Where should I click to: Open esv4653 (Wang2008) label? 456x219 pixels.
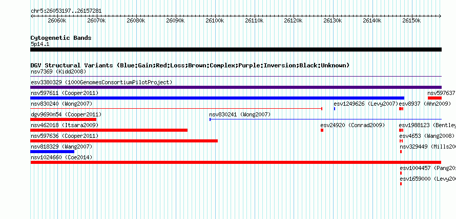click(427, 136)
